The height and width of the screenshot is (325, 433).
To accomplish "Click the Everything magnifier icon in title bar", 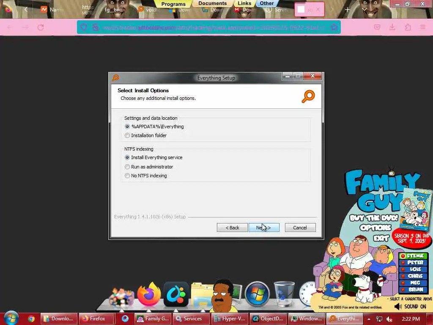I will point(115,78).
